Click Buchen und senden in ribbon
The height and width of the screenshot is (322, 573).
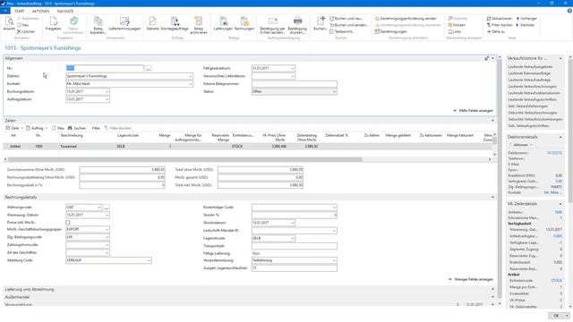[348, 25]
